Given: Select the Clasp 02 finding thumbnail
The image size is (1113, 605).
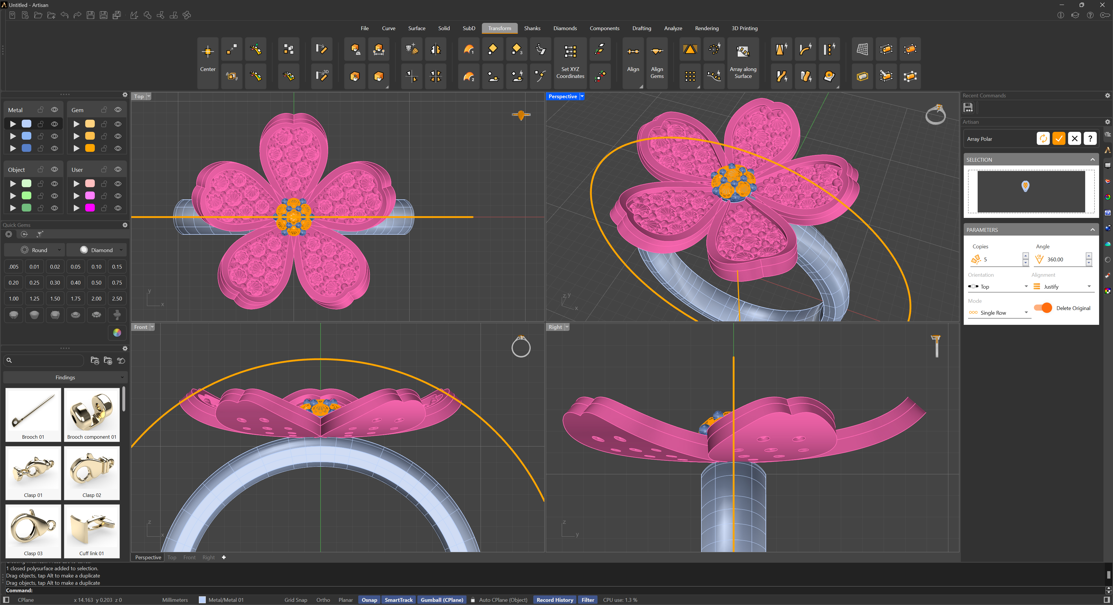Looking at the screenshot, I should (92, 473).
